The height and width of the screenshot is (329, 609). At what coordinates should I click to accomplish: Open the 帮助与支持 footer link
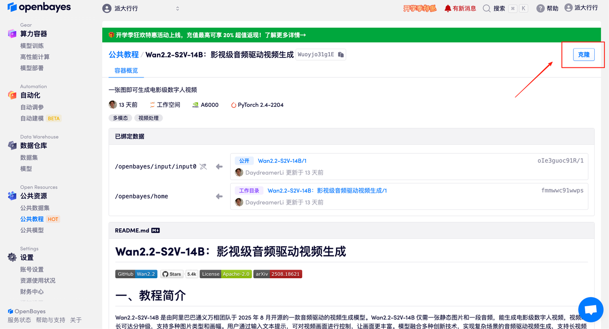click(50, 320)
